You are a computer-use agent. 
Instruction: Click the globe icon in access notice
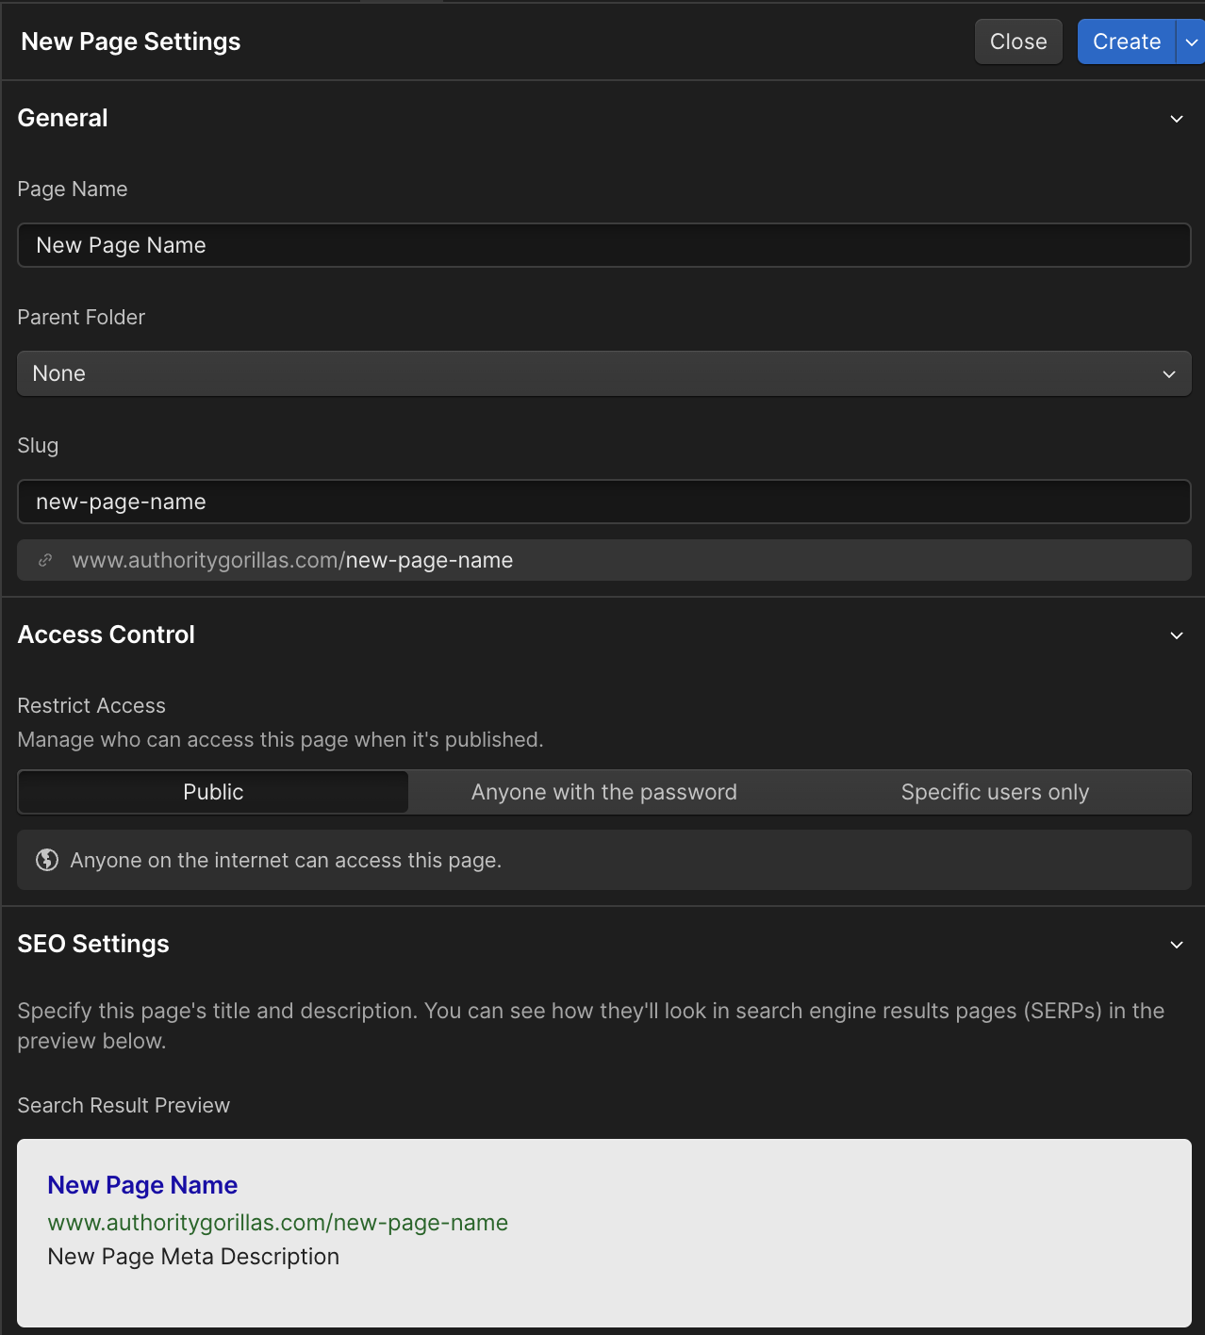[x=47, y=860]
